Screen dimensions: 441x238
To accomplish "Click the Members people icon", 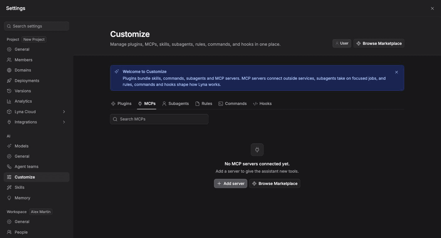I will click(9, 60).
